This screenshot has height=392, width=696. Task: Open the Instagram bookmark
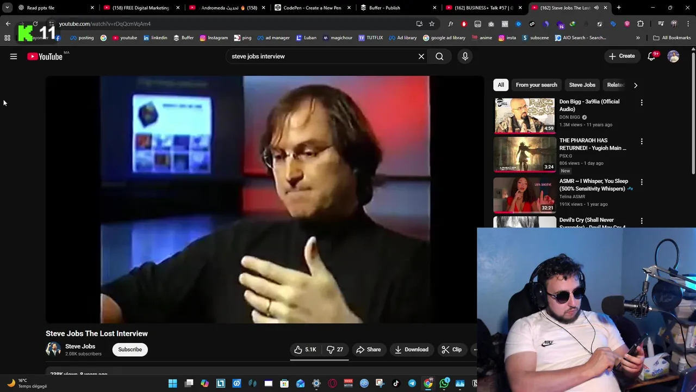tap(214, 38)
